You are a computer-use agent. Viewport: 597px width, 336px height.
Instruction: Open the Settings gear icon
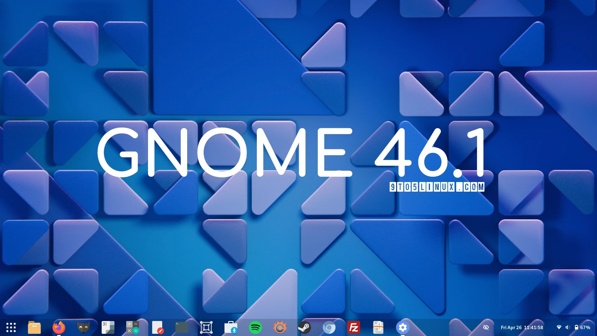point(403,327)
